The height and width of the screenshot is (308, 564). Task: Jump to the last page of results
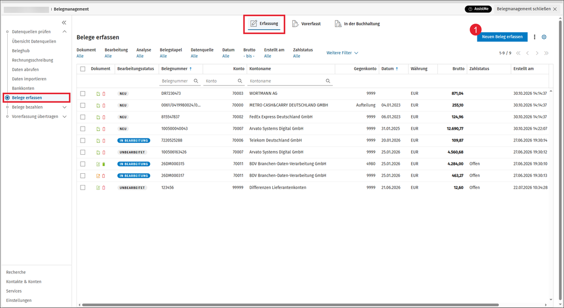[547, 53]
